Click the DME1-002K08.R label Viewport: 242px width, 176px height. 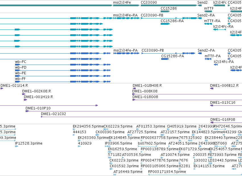37,91
